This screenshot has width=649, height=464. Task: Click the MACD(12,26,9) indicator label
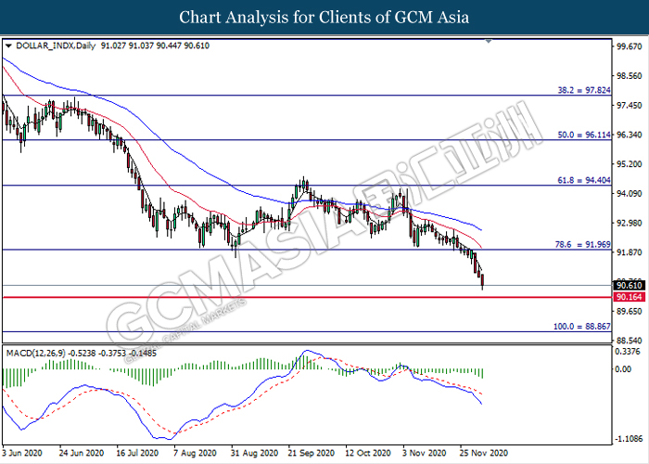[35, 354]
